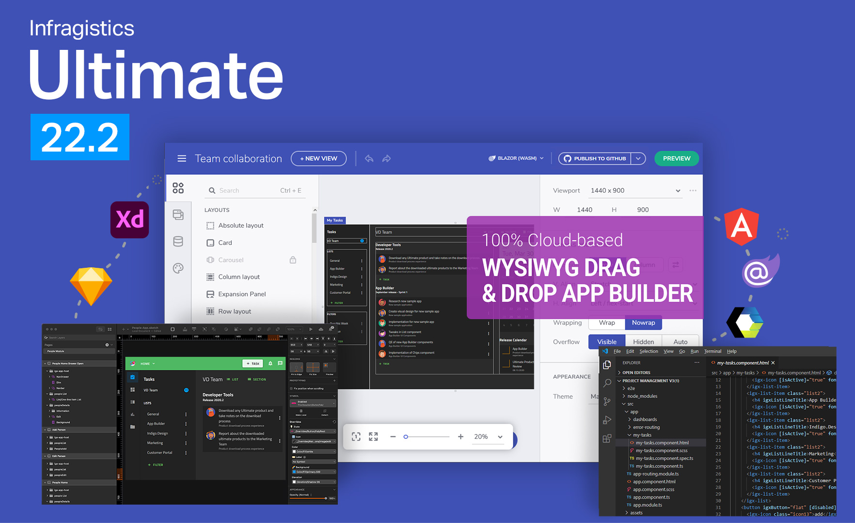Click the zoom slider handle
This screenshot has width=855, height=523.
406,437
